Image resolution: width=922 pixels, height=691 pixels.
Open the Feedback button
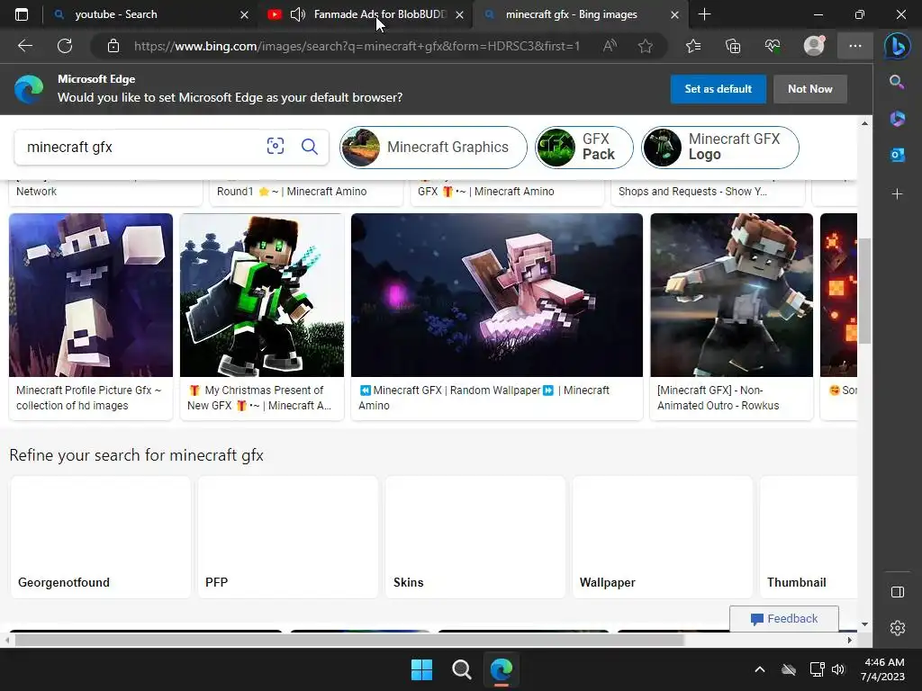tap(784, 619)
